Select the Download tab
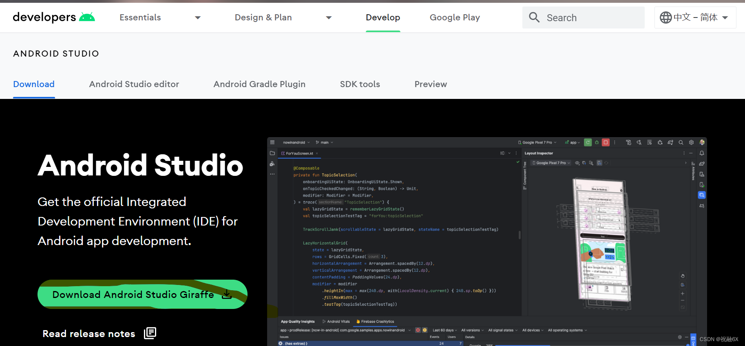Screen dimensions: 745x346 point(34,84)
